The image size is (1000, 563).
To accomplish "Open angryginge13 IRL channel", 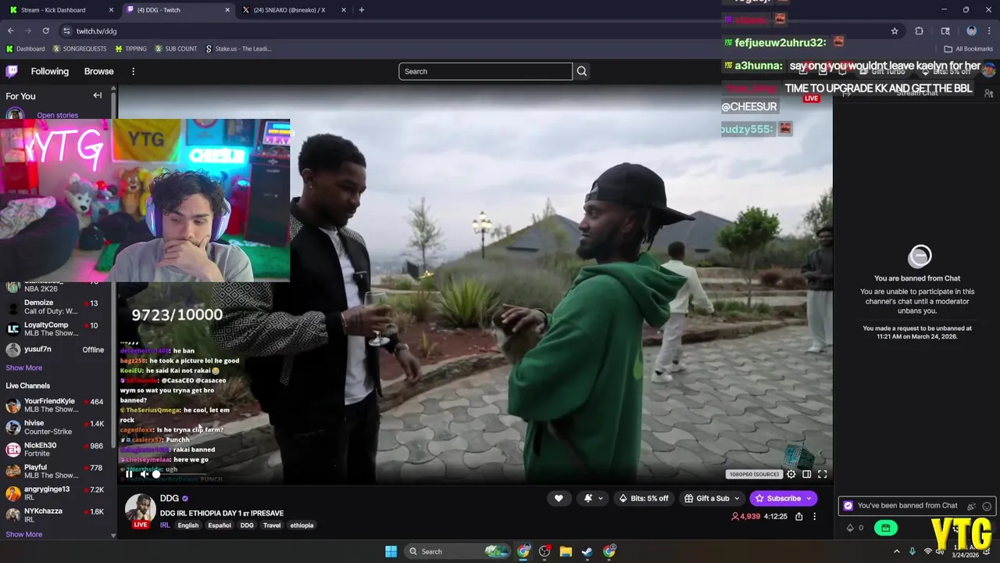I will 55,493.
